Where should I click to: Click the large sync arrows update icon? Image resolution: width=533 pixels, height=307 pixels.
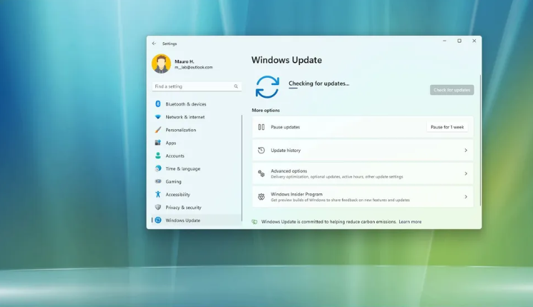click(x=268, y=87)
